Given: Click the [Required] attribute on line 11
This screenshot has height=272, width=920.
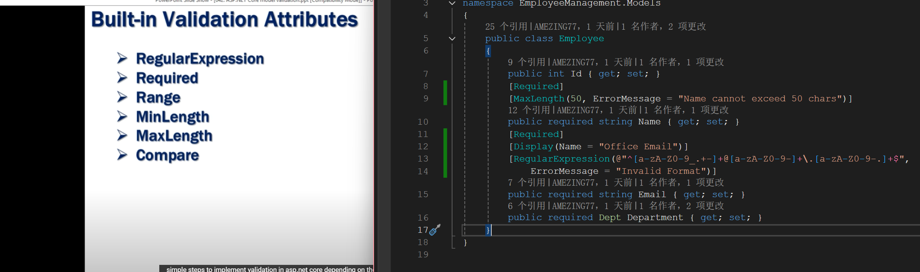Looking at the screenshot, I should 536,134.
